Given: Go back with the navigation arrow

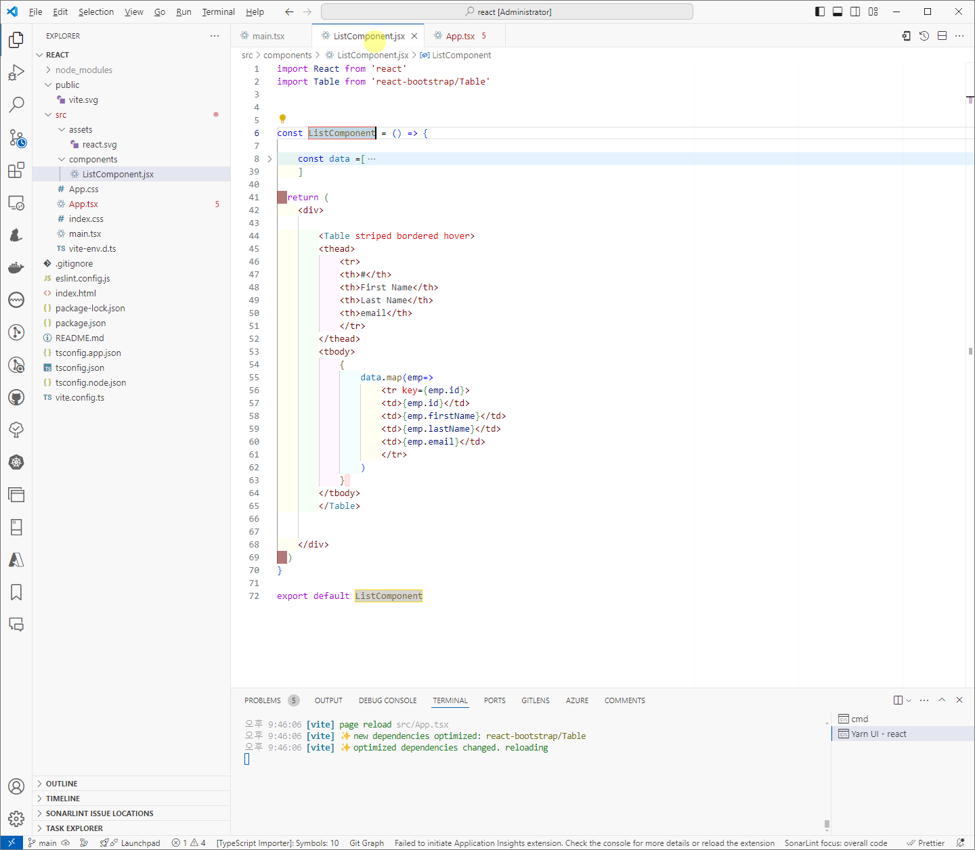Looking at the screenshot, I should [x=289, y=12].
